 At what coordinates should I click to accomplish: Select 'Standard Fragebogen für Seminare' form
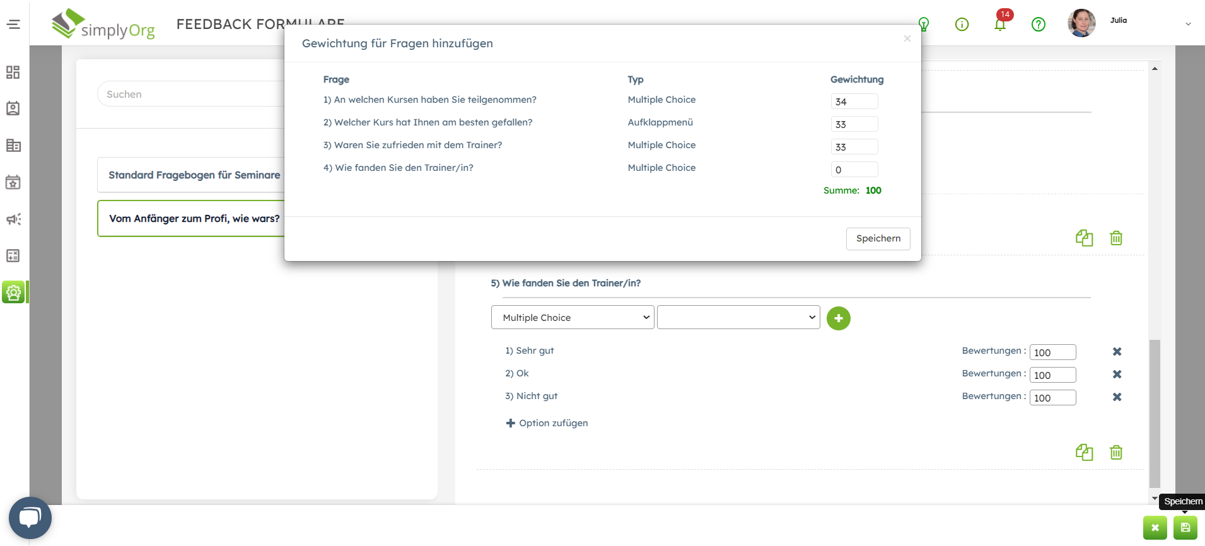[194, 175]
